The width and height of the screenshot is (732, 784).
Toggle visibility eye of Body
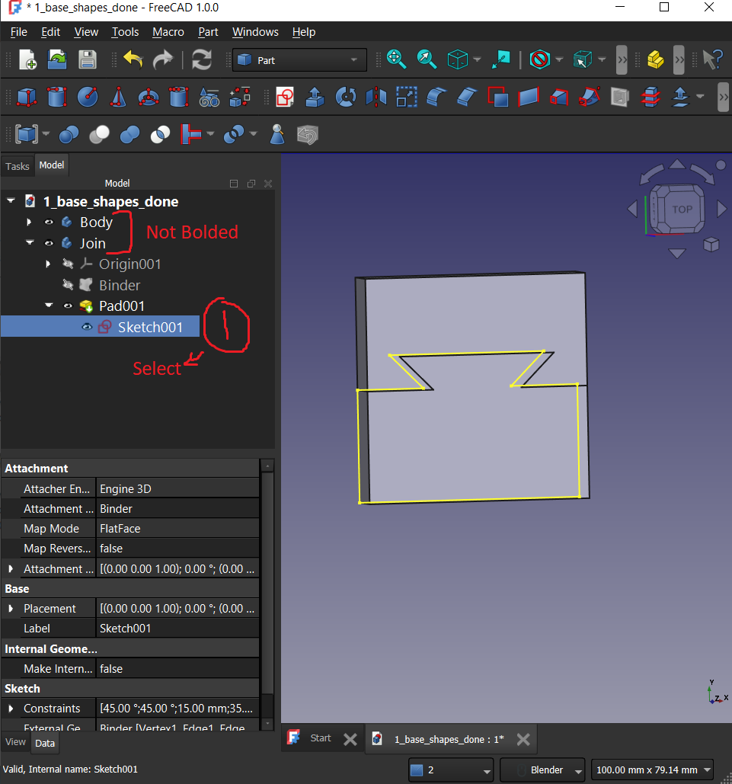pyautogui.click(x=49, y=222)
